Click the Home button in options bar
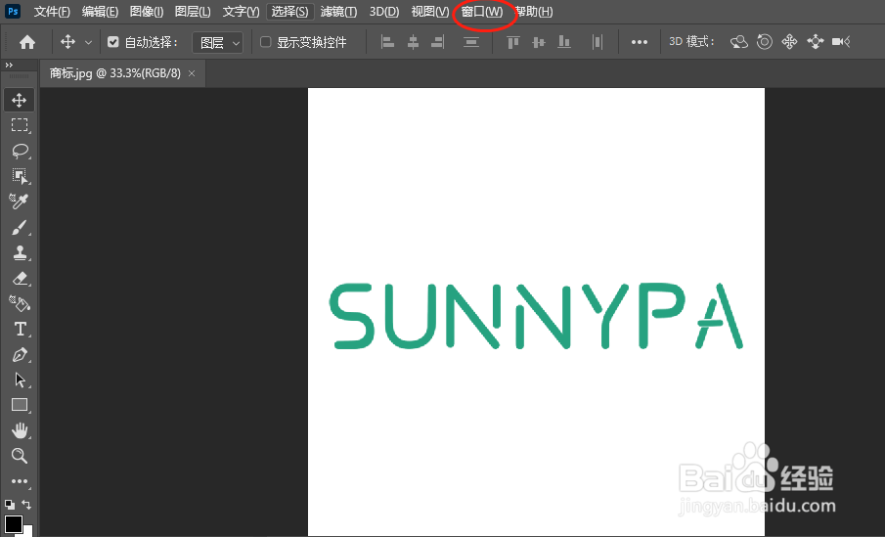The image size is (885, 537). (27, 42)
